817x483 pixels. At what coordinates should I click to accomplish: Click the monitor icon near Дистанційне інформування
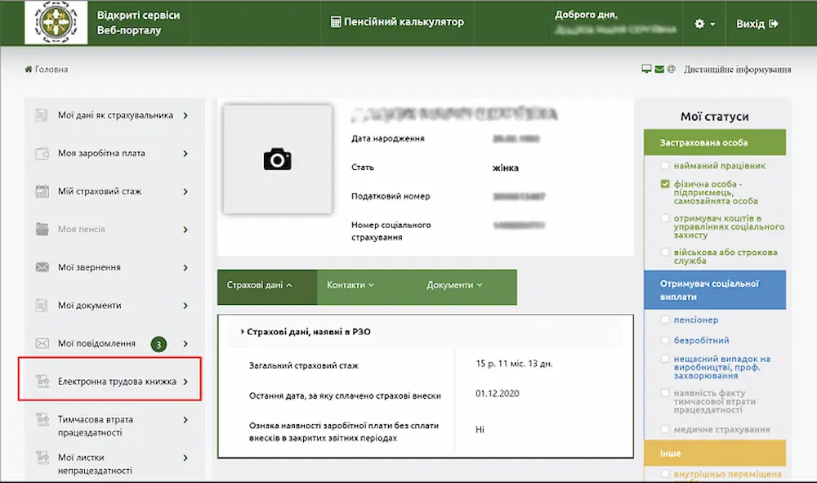646,69
